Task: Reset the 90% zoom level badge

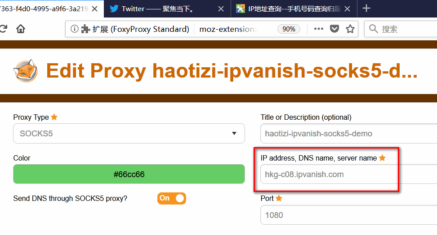Action: [289, 29]
